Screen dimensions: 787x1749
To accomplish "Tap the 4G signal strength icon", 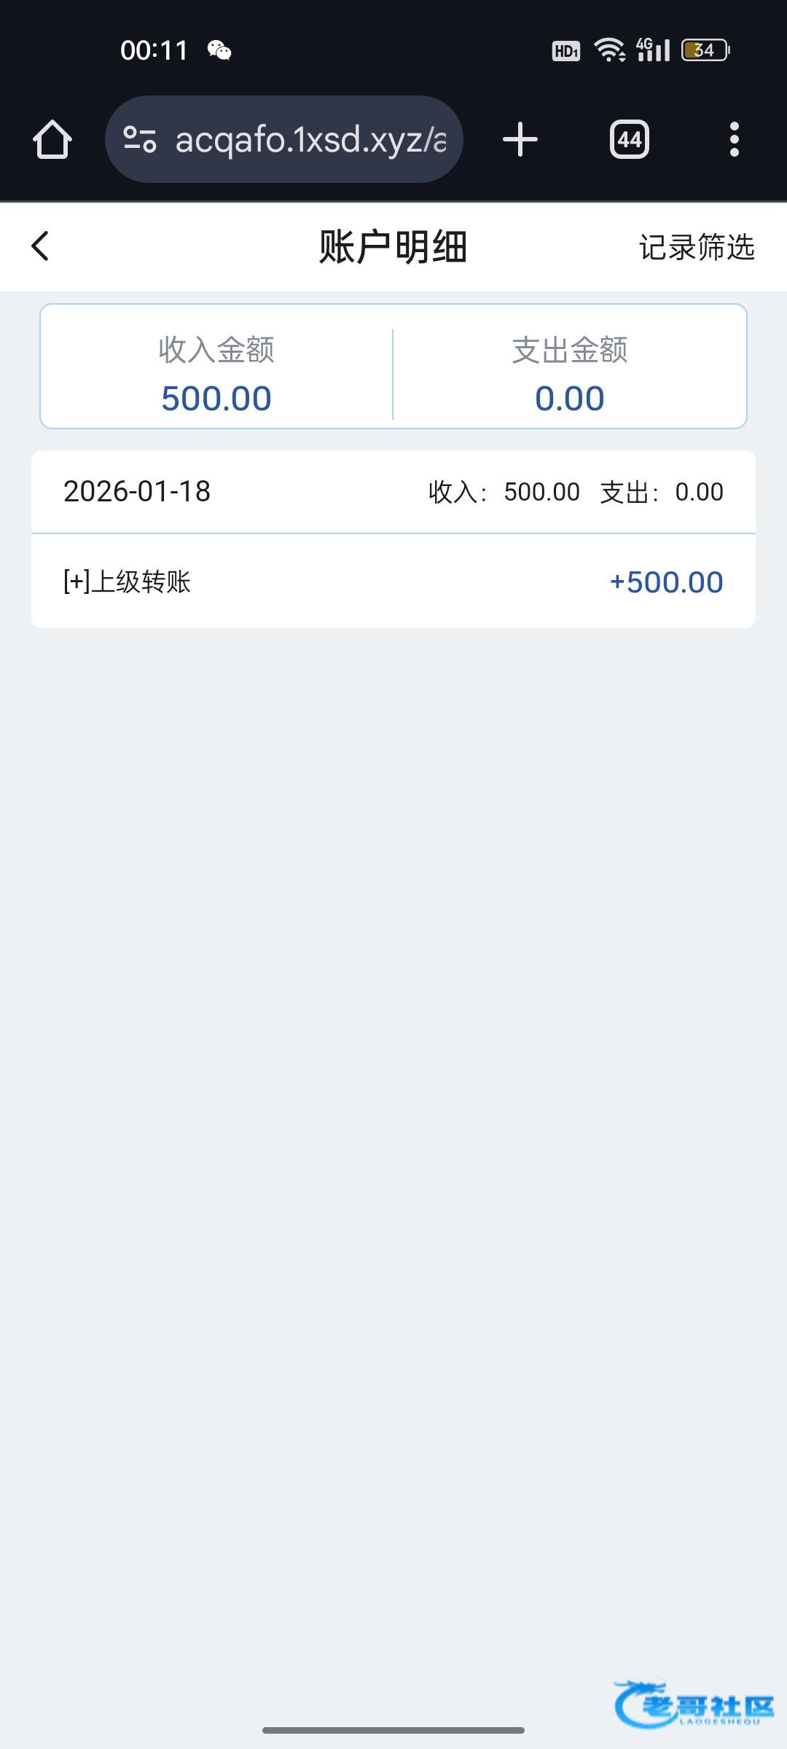I will click(x=653, y=50).
